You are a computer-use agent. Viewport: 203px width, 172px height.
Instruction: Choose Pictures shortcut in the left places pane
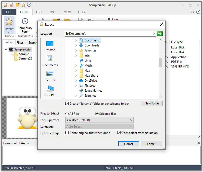pos(50,76)
